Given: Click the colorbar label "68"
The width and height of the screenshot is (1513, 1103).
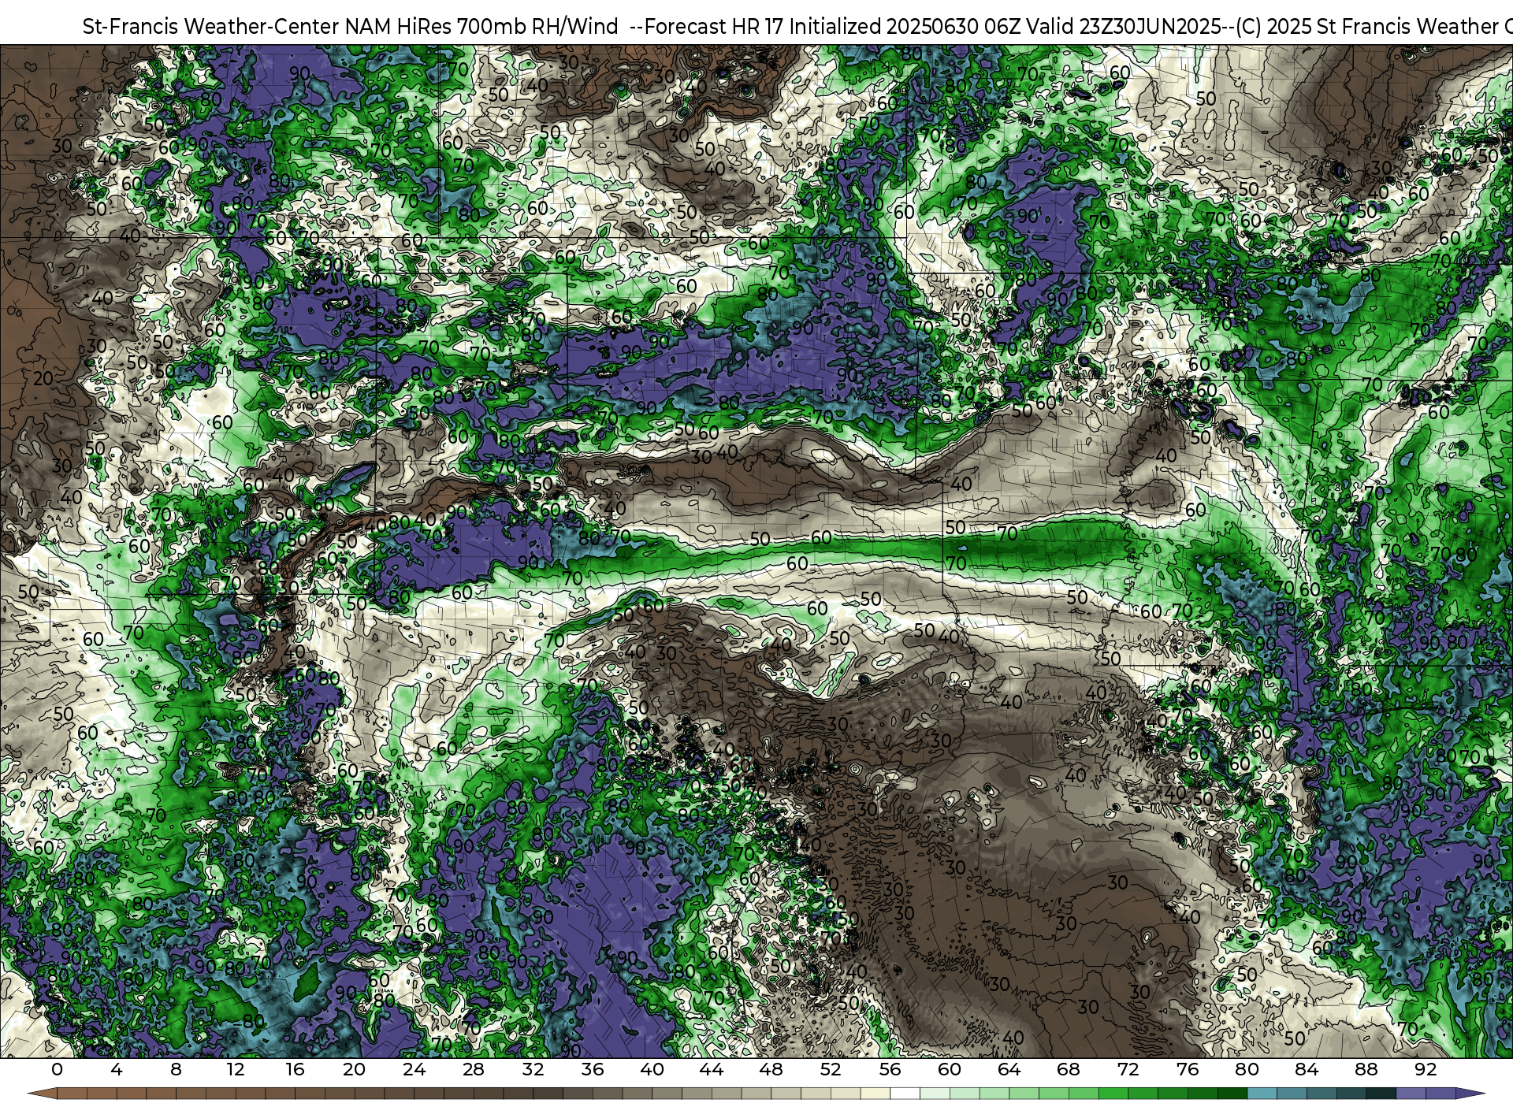Looking at the screenshot, I should [1069, 1069].
